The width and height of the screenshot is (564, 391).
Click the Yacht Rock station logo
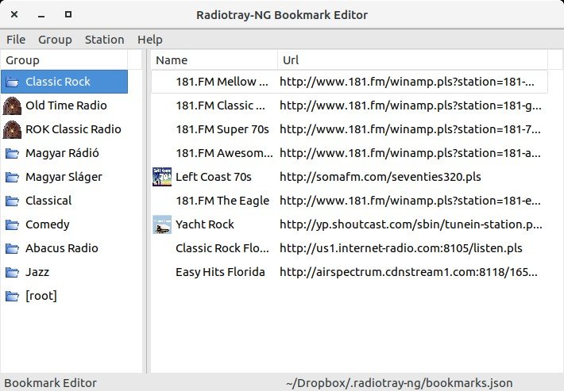tap(162, 224)
